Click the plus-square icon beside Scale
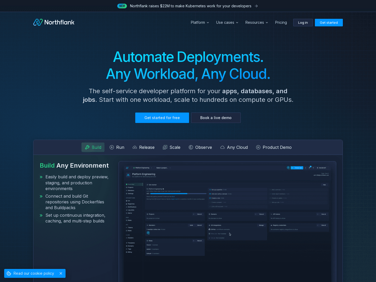Viewport: 376px width, 282px height. [x=165, y=147]
